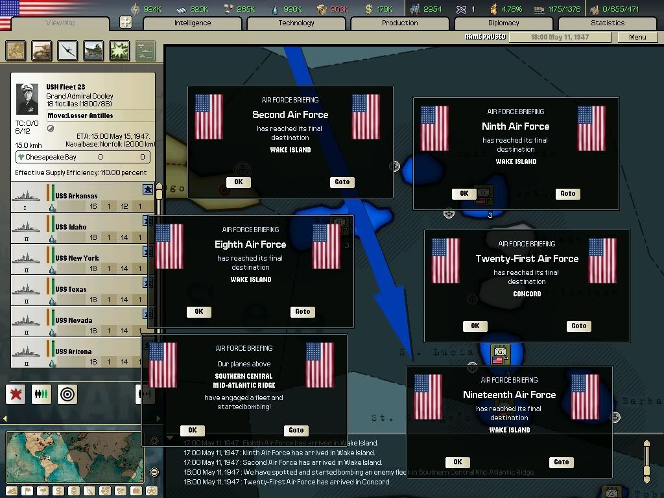Select the dollar sign economic map mode

[x=58, y=491]
